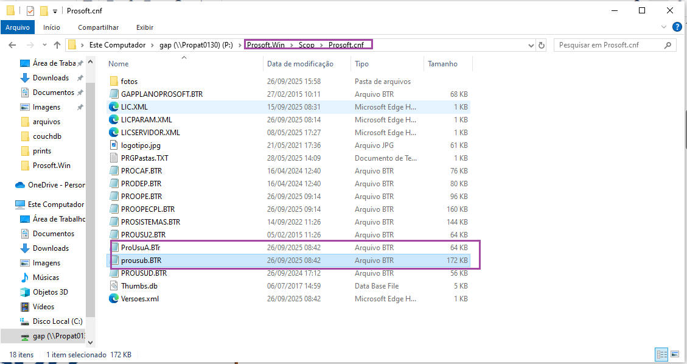Sort by Tipo column header
Image resolution: width=687 pixels, height=364 pixels.
pyautogui.click(x=361, y=64)
